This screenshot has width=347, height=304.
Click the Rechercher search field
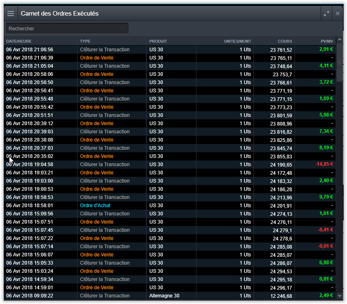pyautogui.click(x=67, y=29)
